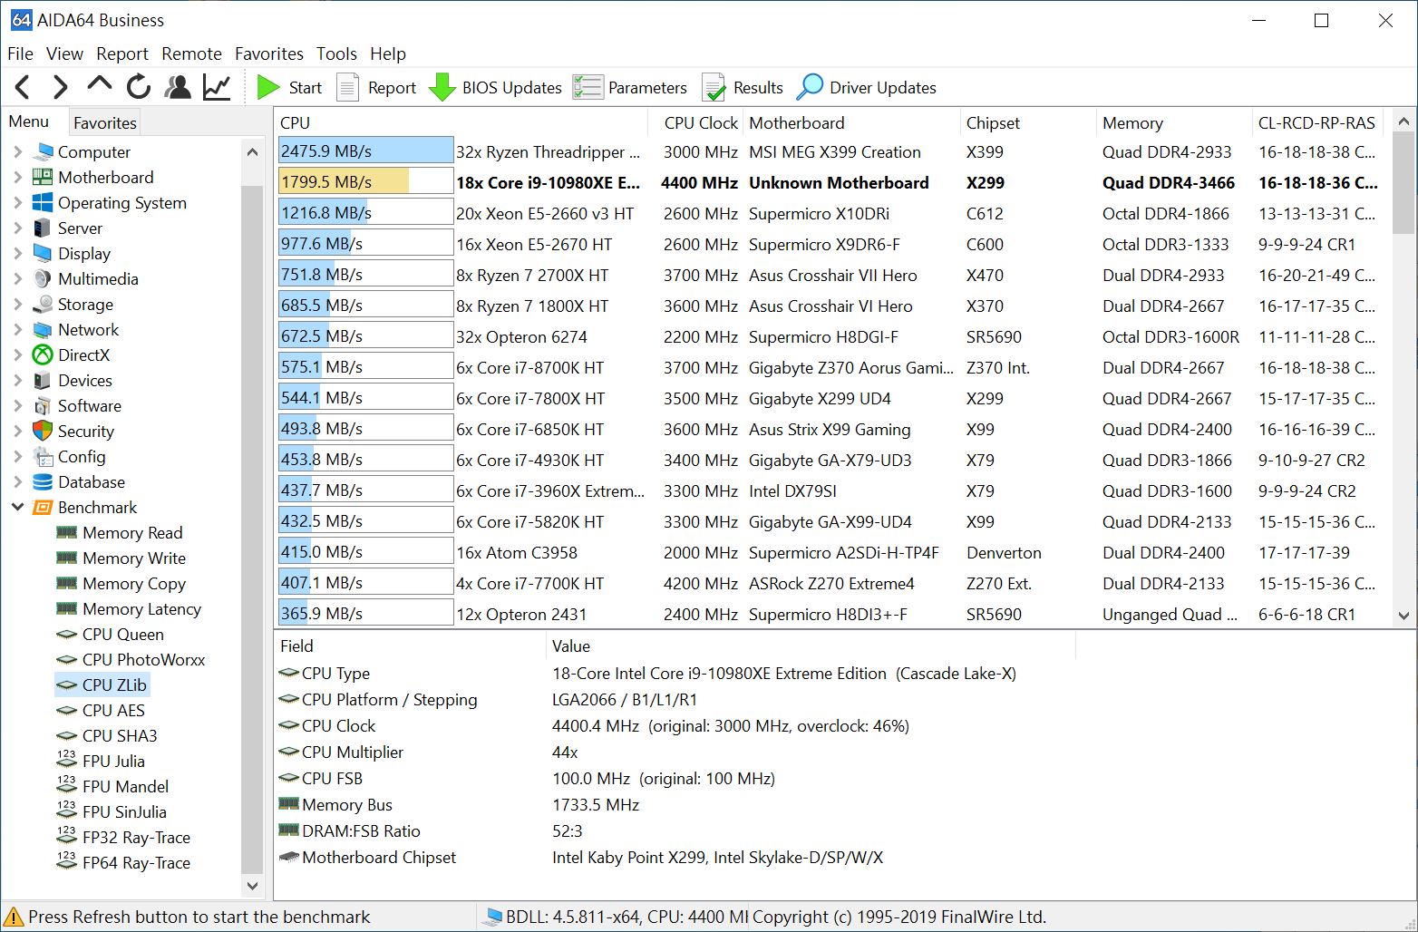Select the CPU Queen benchmark
This screenshot has width=1418, height=932.
coord(123,635)
